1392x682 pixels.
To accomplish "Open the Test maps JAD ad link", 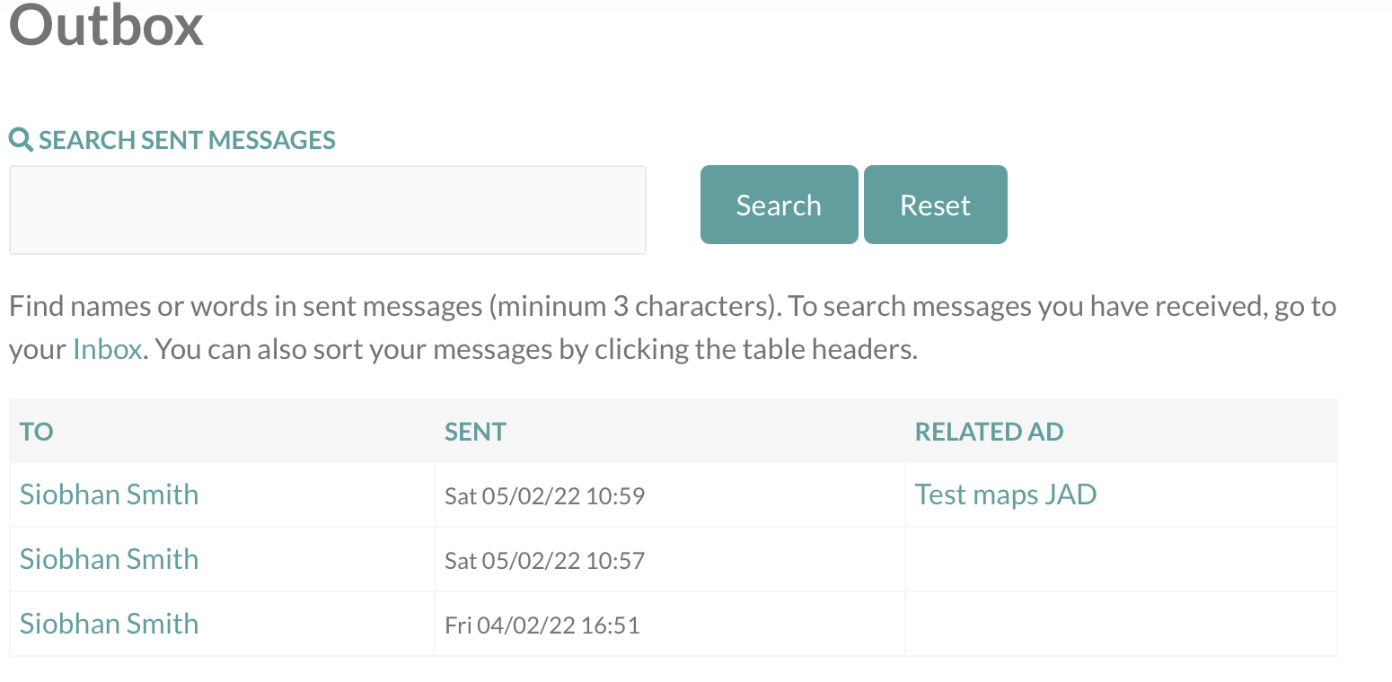I will click(x=1006, y=494).
